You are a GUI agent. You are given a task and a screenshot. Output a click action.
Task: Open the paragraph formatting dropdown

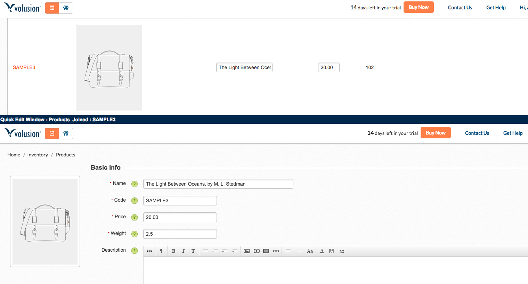[161, 251]
